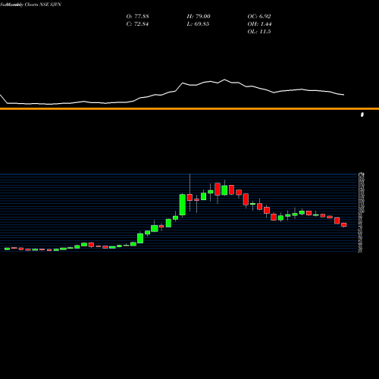Click the tallest green candlestick in the rally

point(183,205)
